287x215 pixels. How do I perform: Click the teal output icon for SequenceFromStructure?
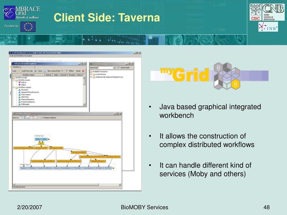(x=19, y=92)
